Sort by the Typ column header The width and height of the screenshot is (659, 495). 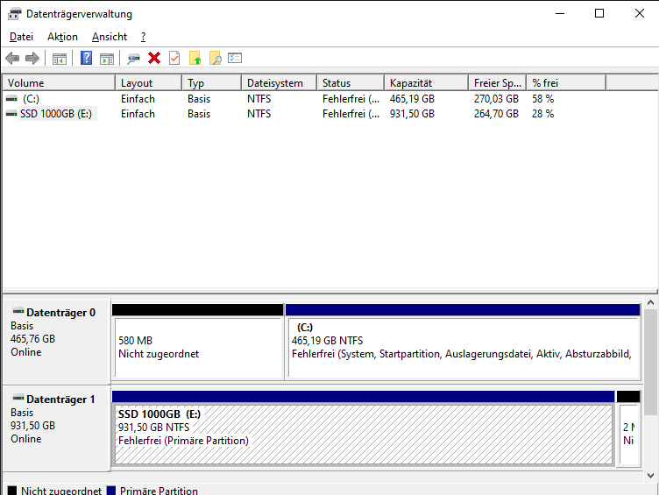tap(212, 82)
